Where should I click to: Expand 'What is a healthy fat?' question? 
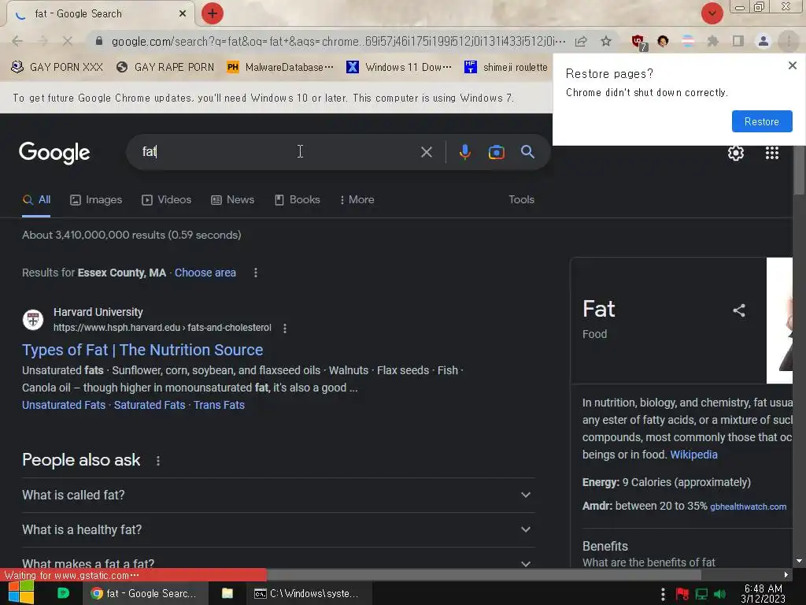pos(278,529)
